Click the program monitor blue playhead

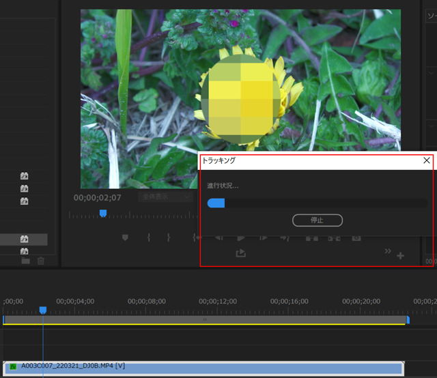[x=103, y=214]
